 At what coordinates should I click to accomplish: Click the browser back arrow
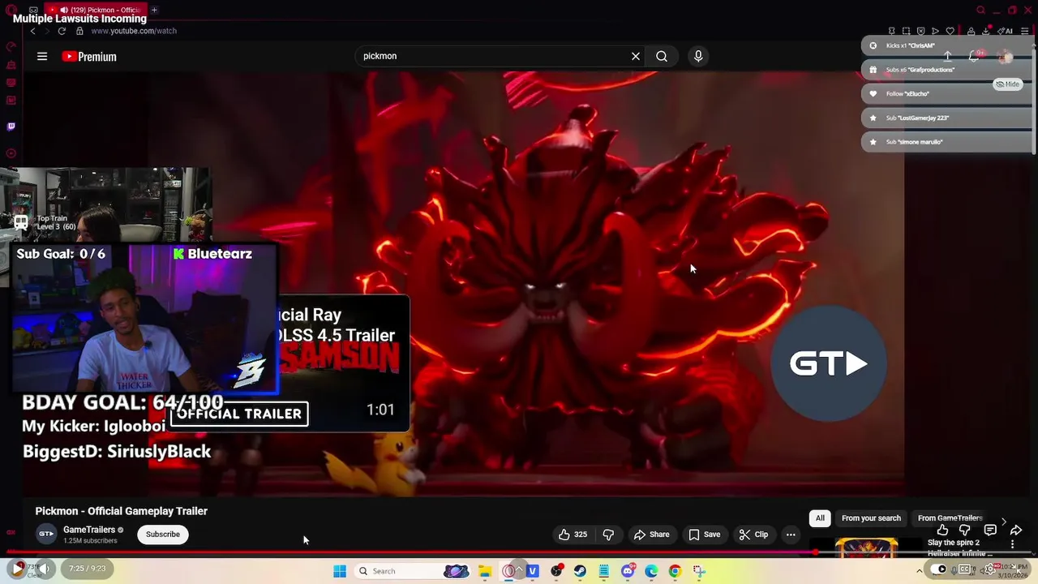(32, 31)
